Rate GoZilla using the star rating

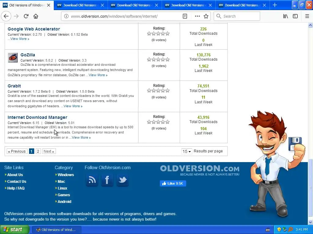[x=158, y=59]
